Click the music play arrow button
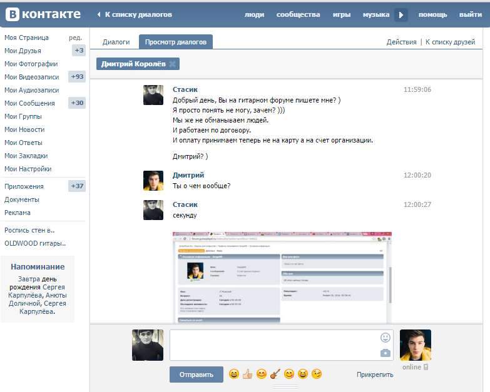490x392 pixels. pos(401,14)
